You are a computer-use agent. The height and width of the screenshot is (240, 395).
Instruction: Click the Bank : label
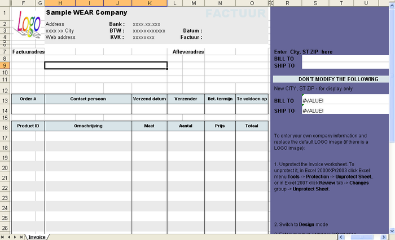coord(117,24)
